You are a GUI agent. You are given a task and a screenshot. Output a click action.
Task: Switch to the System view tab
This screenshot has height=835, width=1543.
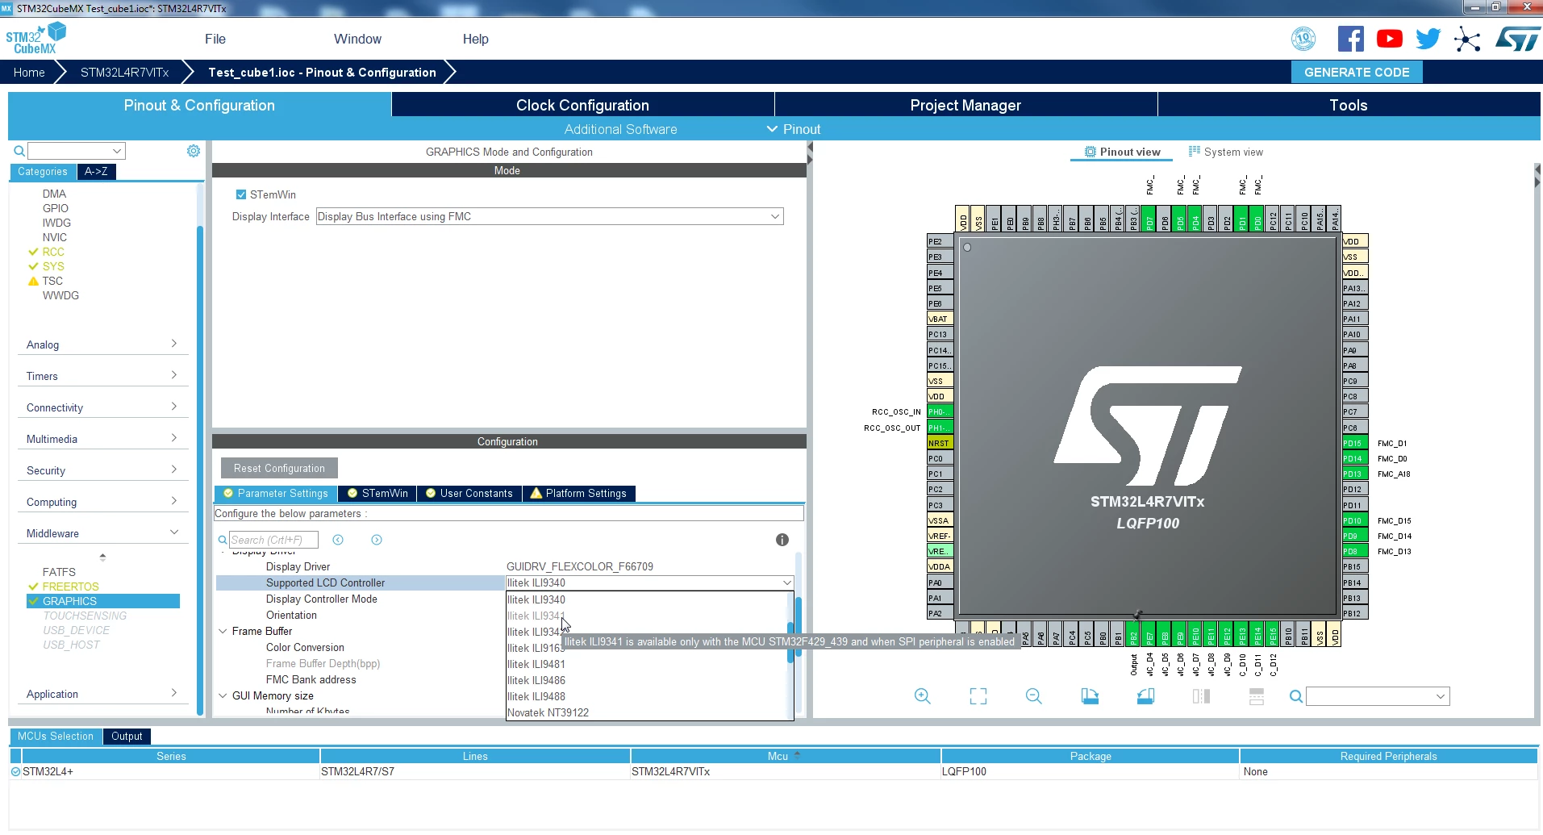coord(1226,152)
